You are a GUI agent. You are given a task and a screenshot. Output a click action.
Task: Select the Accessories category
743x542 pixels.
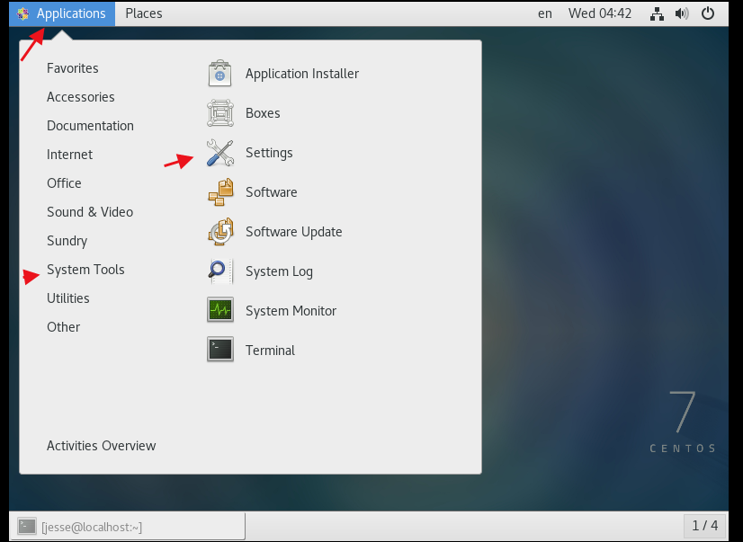point(81,97)
